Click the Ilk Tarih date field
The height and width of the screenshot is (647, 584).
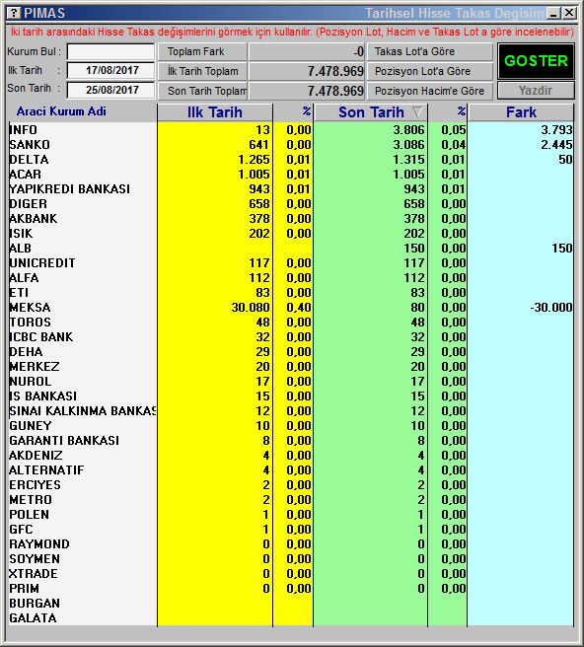(x=110, y=71)
